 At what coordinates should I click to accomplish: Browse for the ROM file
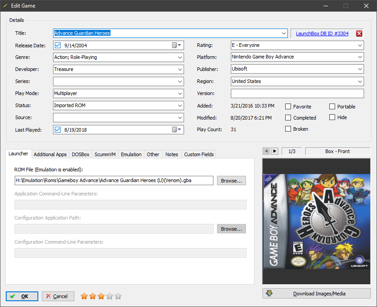pyautogui.click(x=231, y=181)
